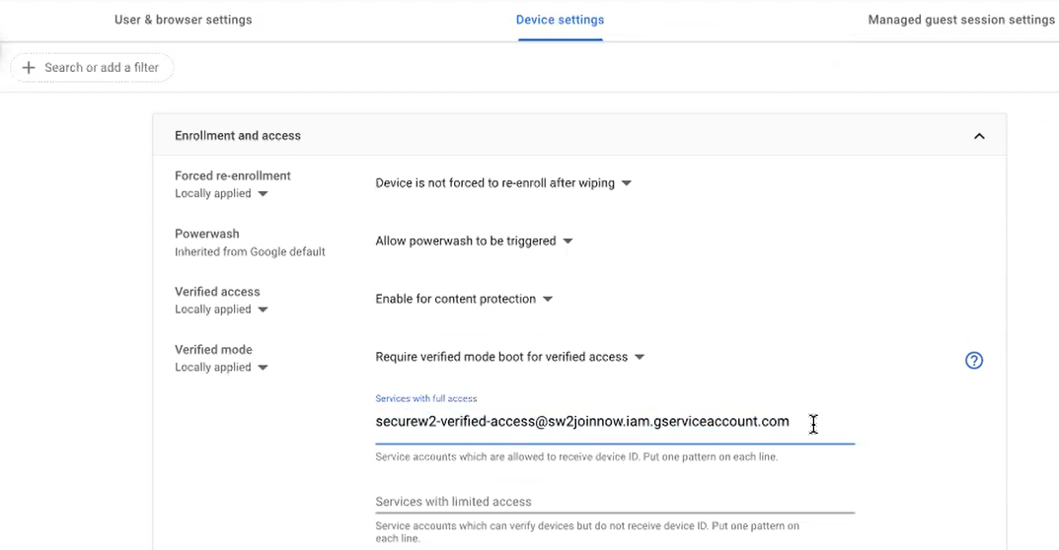Open the 'Allow powerwash to be triggered' dropdown

[474, 241]
